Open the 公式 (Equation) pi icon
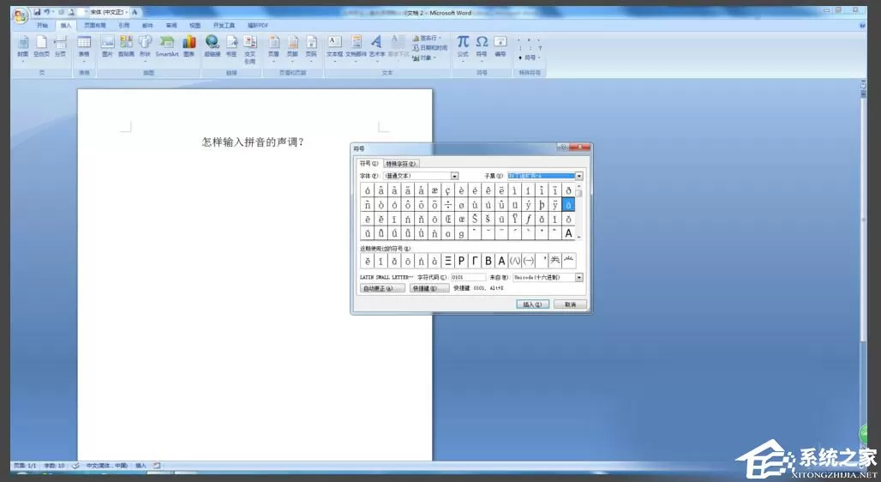 (x=463, y=46)
